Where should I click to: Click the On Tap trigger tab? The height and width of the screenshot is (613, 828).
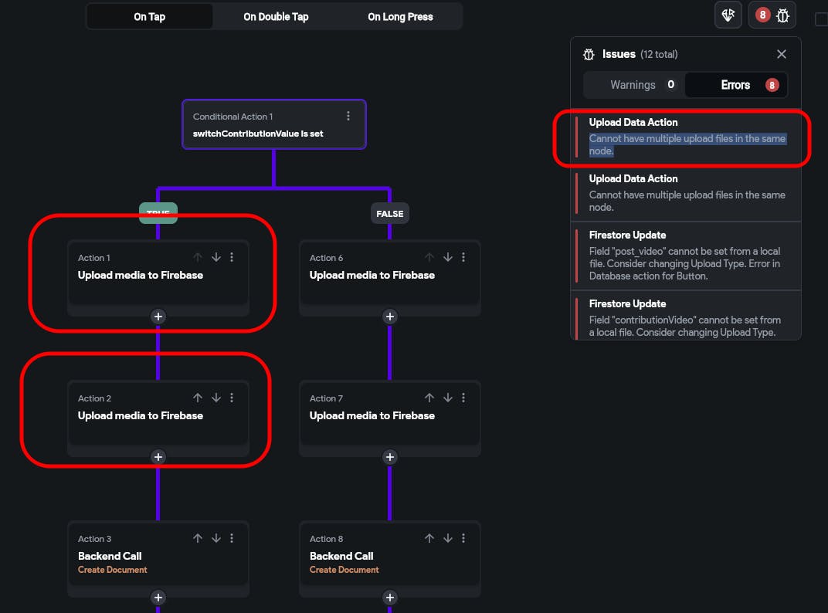(x=149, y=16)
